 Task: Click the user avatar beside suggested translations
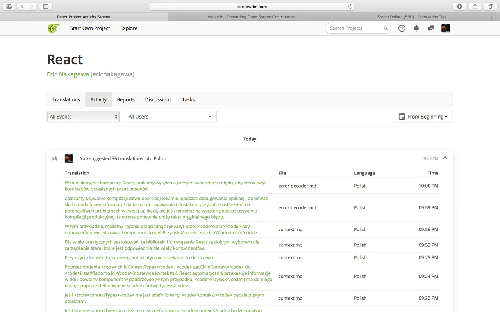coord(69,158)
